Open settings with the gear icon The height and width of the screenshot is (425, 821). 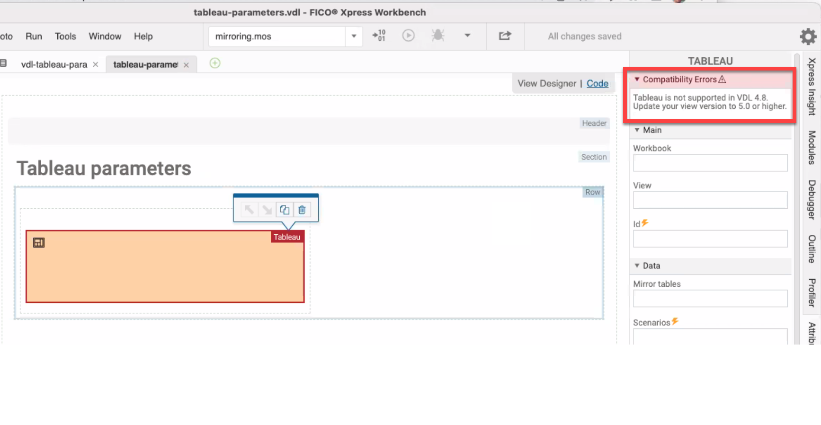coord(808,36)
